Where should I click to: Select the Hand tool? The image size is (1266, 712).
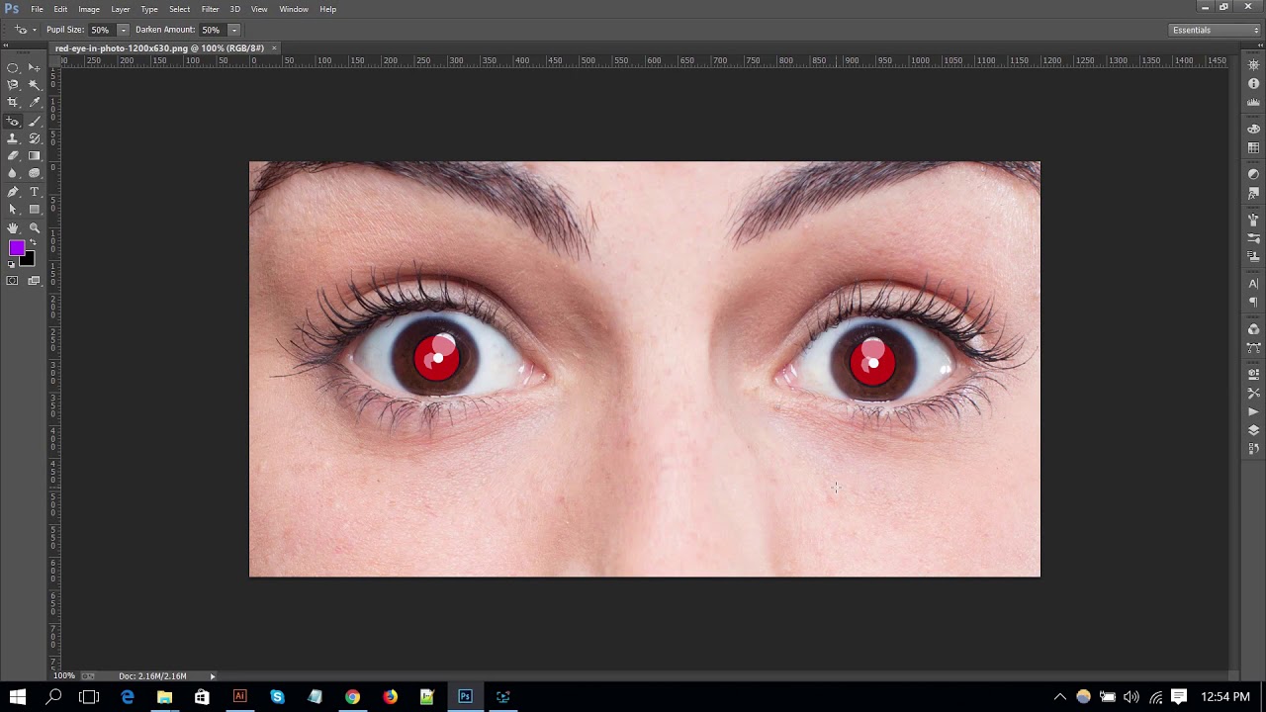[x=13, y=227]
